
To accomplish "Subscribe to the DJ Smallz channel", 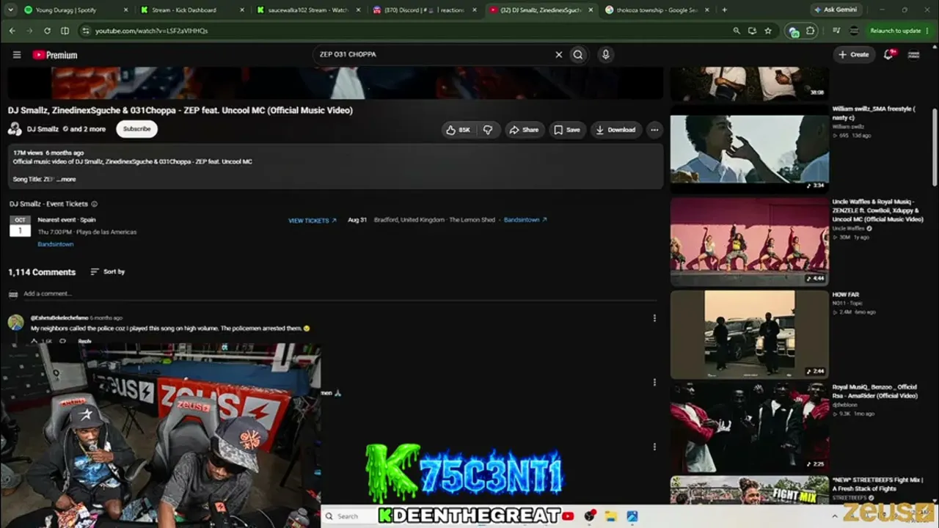I will (136, 129).
